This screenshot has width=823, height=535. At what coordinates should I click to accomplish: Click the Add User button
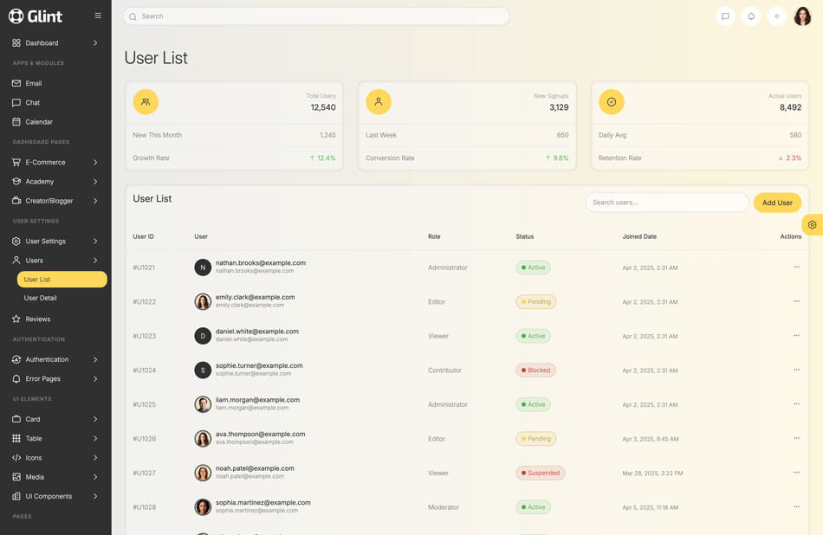[776, 203]
